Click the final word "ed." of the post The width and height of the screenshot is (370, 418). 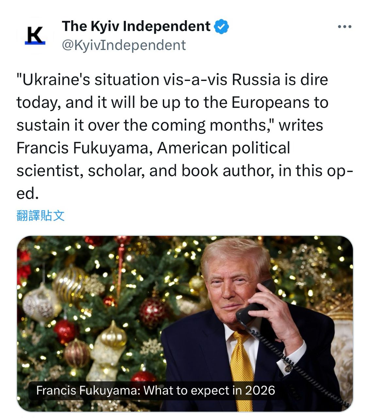(28, 193)
